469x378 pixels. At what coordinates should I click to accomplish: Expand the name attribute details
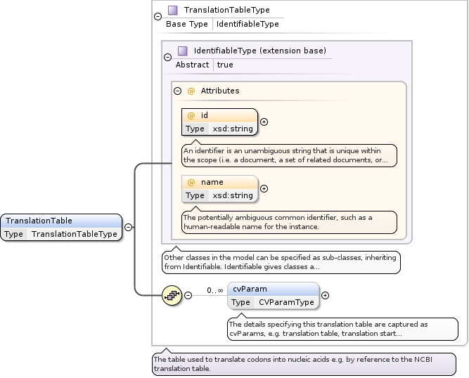[x=264, y=188]
